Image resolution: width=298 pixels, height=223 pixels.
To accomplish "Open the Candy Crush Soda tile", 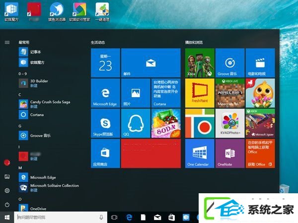I will 166,123.
